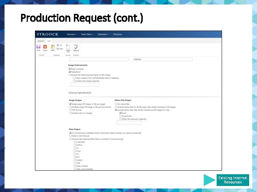Viewport: 257px width, 192px height.
Task: Open the Team Sites dropdown menu
Action: pyautogui.click(x=87, y=34)
